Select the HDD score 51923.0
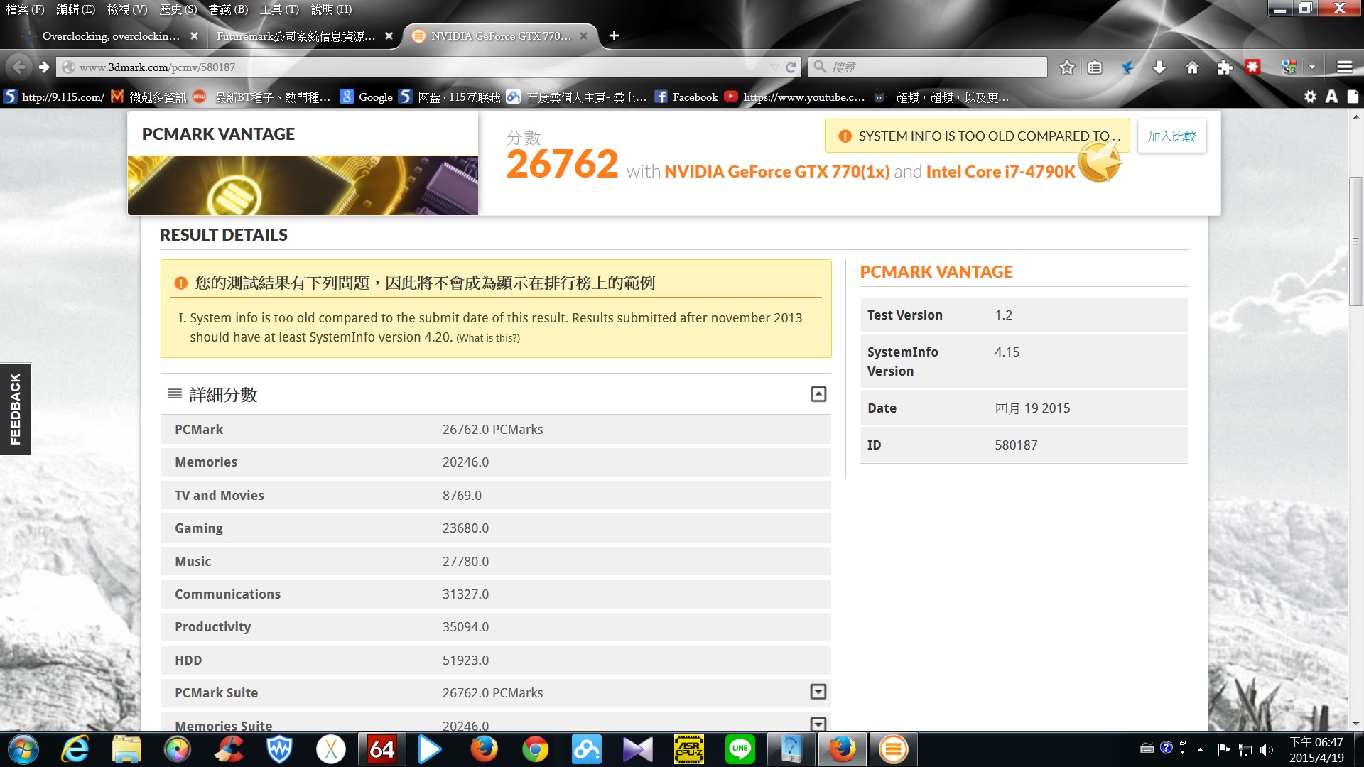 coord(465,660)
